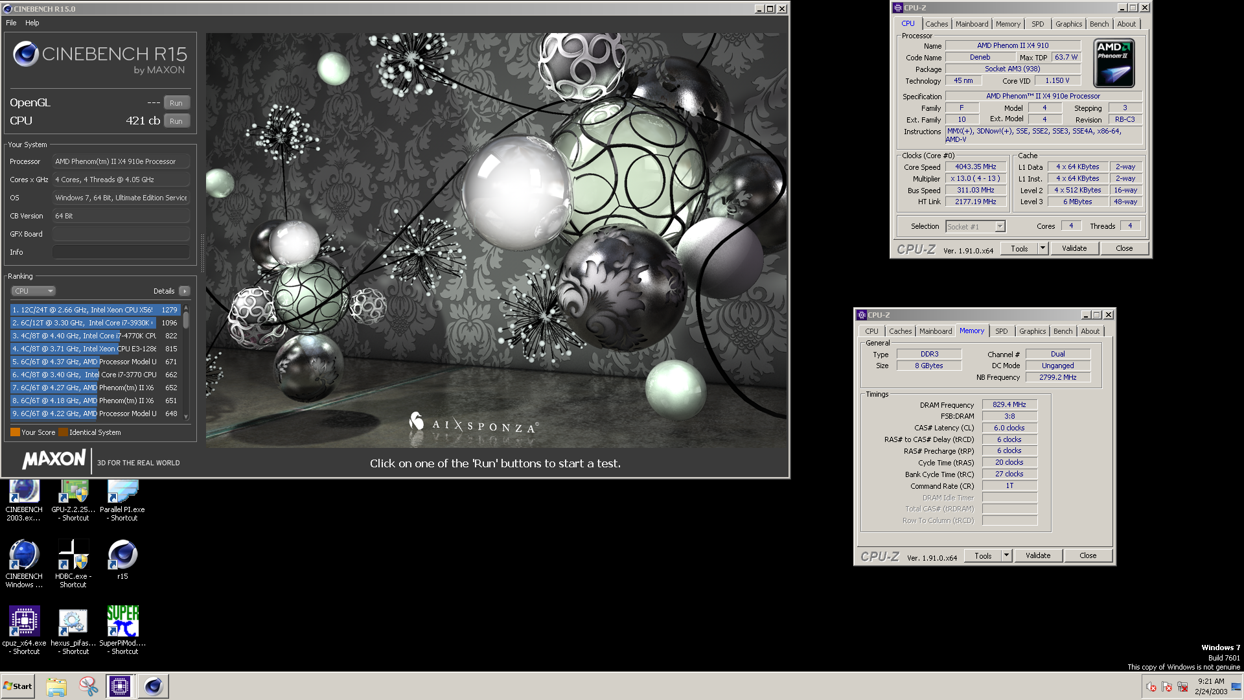Open the cpuz_x64.exe desktop shortcut

point(24,630)
